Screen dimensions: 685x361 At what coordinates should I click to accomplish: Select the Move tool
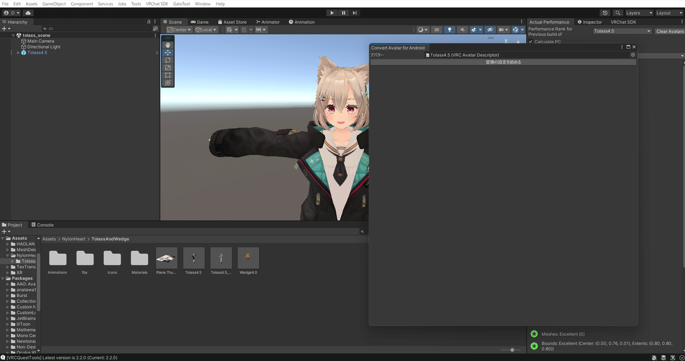click(168, 52)
